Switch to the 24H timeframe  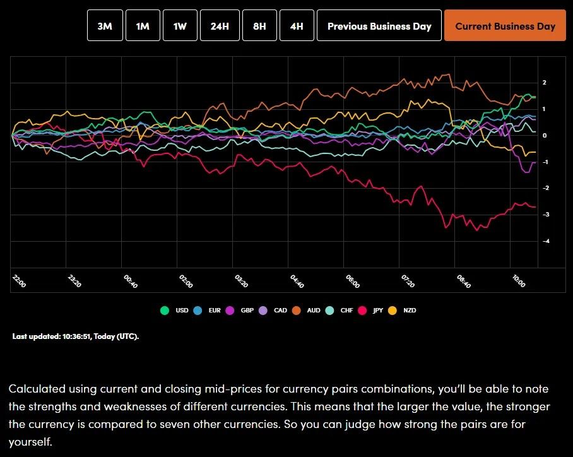[x=220, y=25]
